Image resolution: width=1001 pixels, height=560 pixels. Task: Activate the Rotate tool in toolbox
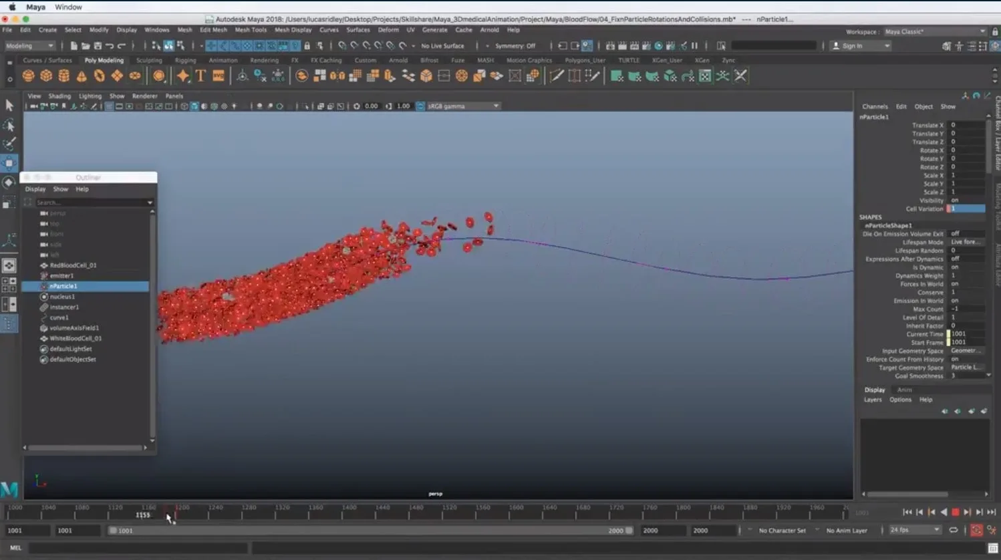coord(9,182)
